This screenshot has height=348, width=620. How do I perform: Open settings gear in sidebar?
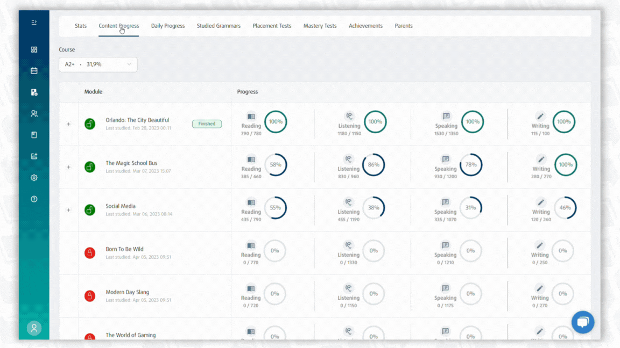click(34, 178)
